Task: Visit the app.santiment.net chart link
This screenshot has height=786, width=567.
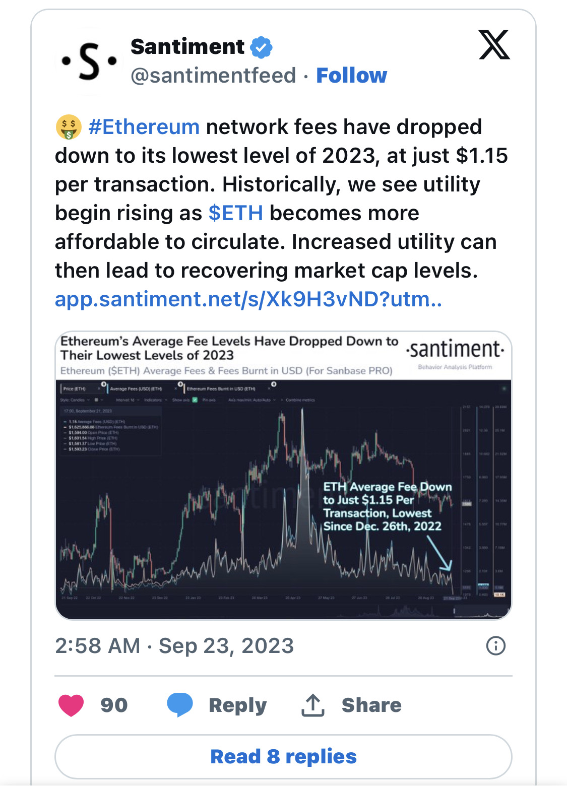Action: pos(248,299)
